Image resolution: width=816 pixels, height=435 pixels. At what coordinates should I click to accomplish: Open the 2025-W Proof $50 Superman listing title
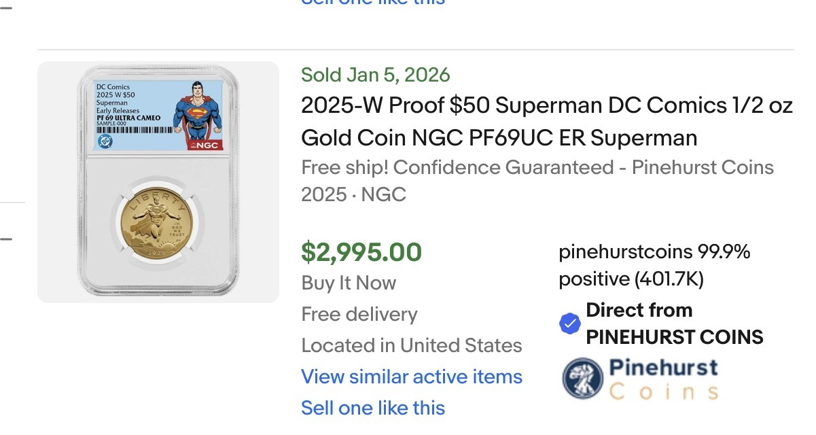pyautogui.click(x=546, y=122)
